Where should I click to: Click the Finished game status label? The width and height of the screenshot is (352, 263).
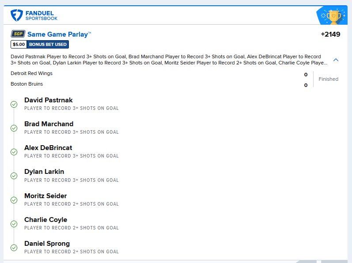point(329,79)
